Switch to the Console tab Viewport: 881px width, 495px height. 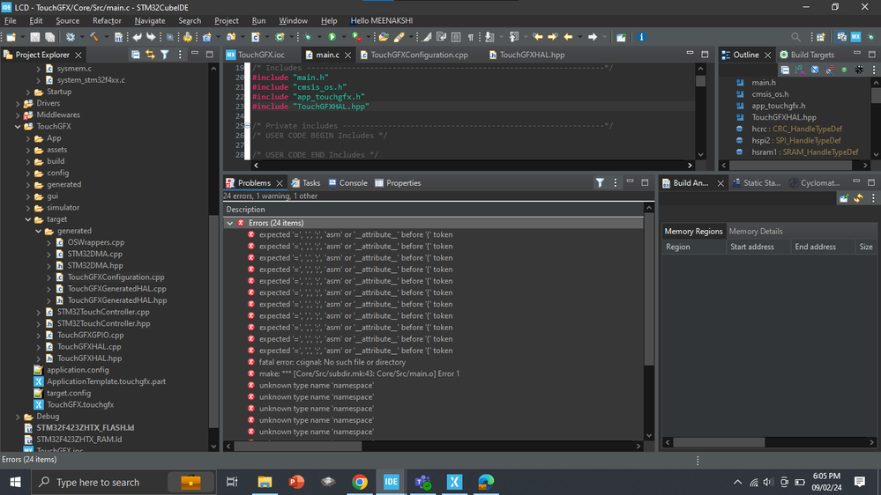[347, 183]
